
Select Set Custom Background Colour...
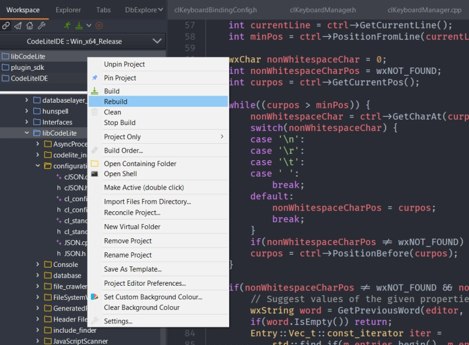click(x=158, y=297)
